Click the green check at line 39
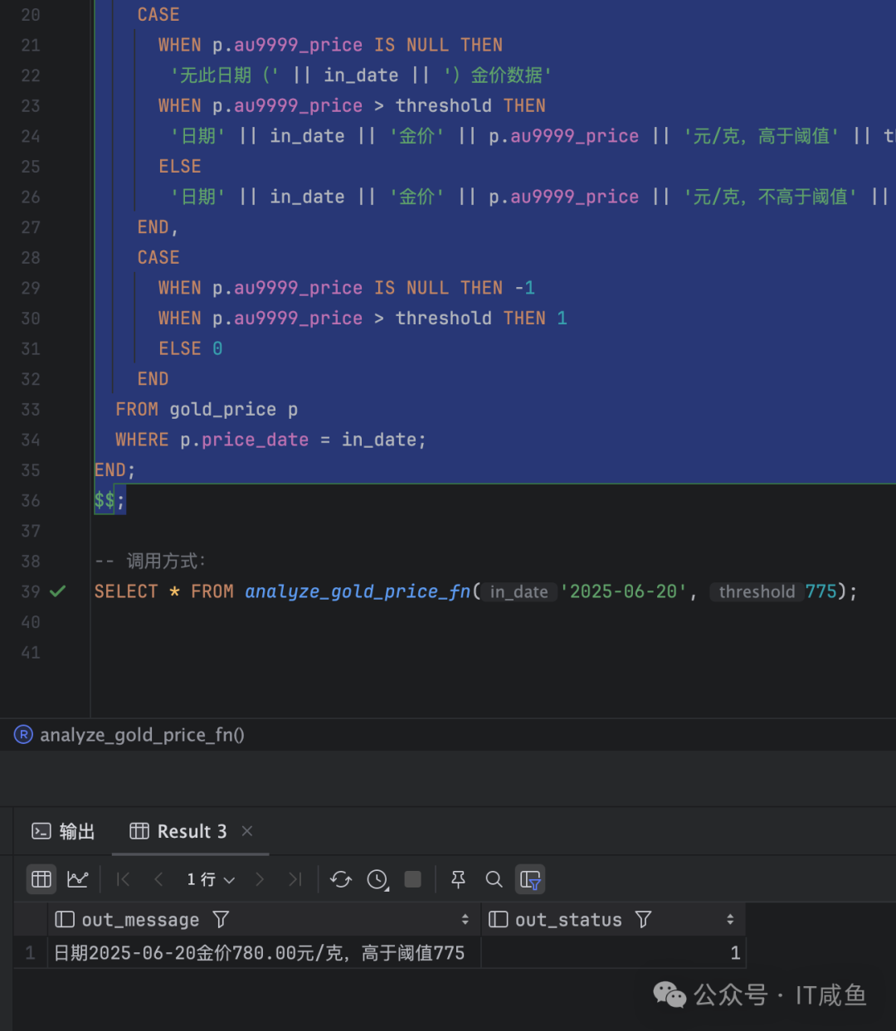The height and width of the screenshot is (1031, 896). coord(57,591)
